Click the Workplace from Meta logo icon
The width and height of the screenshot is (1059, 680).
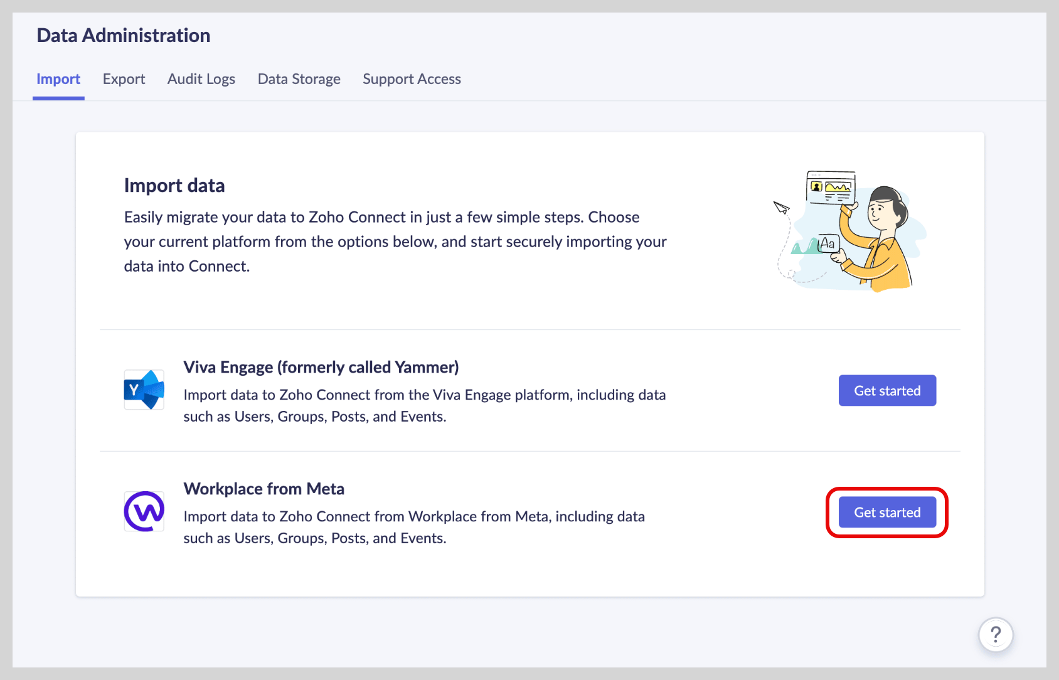(144, 511)
